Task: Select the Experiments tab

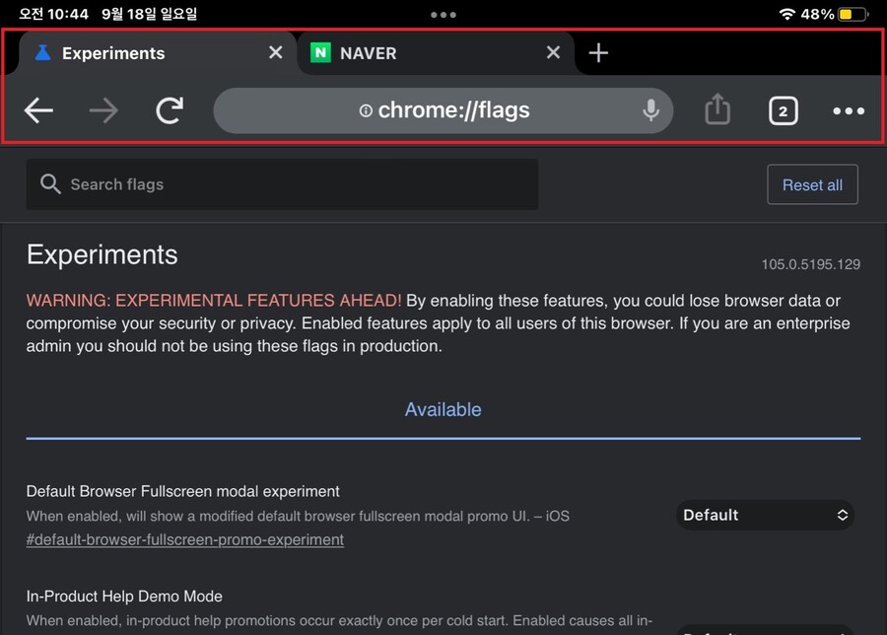Action: tap(138, 53)
